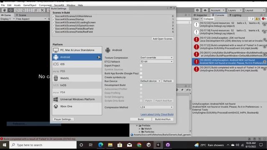Uncheck SoccerKit/Scenes/UI/MainMenus scene

[53, 16]
